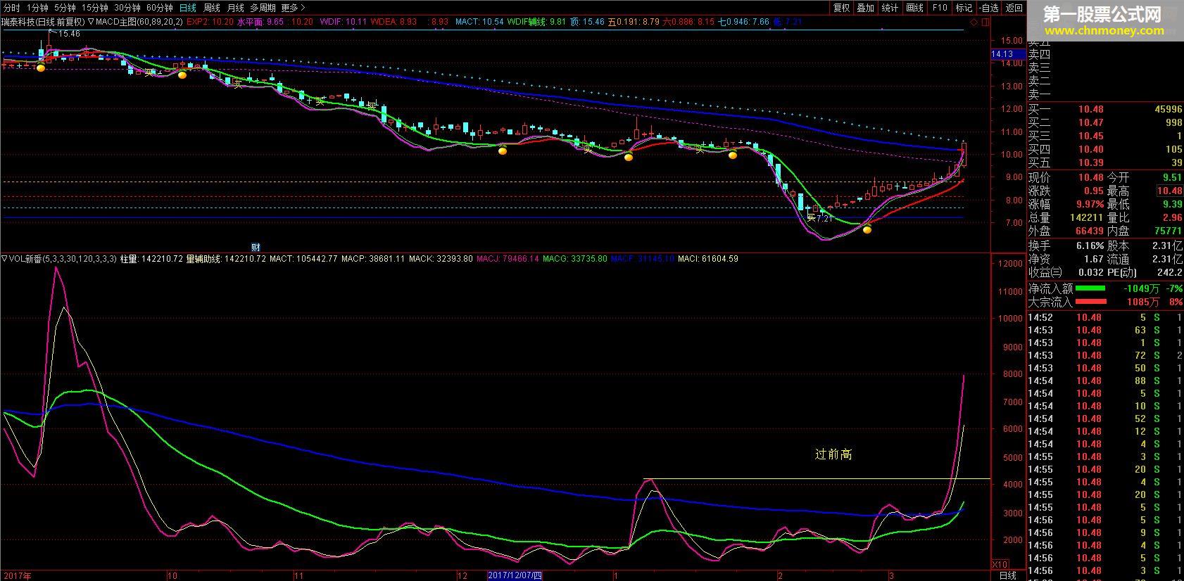Click the F10 company info button

click(940, 8)
